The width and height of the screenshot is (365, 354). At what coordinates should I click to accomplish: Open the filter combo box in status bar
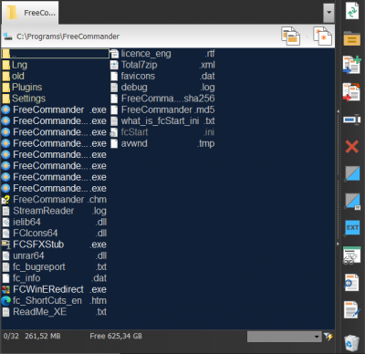284,337
